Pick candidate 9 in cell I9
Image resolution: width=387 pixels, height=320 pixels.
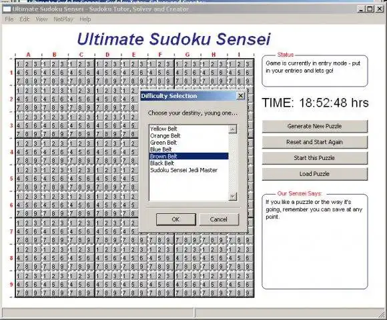248,293
